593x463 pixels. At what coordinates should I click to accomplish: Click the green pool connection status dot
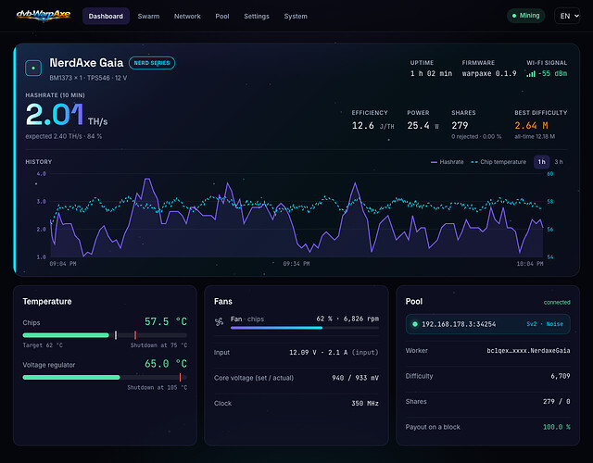coord(415,324)
